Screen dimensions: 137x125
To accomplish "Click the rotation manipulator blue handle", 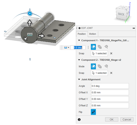I will 30,13.
